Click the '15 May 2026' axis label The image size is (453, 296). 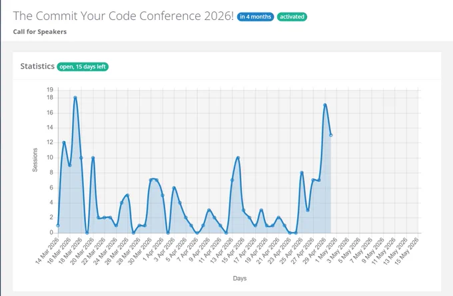[406, 250]
